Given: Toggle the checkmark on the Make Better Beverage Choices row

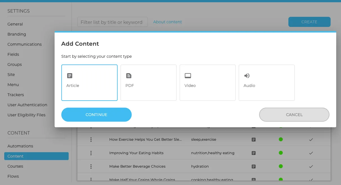Looking at the screenshot, I should pyautogui.click(x=311, y=166).
